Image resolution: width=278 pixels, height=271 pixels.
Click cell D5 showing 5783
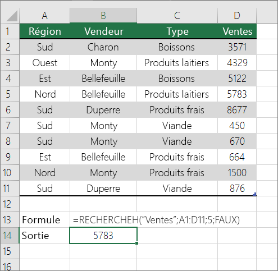[x=237, y=94]
